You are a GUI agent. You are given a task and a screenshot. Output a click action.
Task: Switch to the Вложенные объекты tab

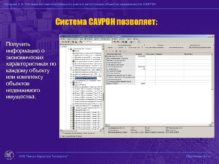point(176,48)
